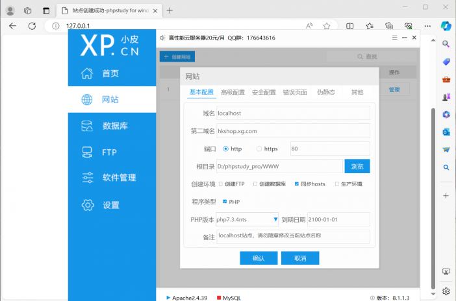Open browser collections

coord(389,26)
